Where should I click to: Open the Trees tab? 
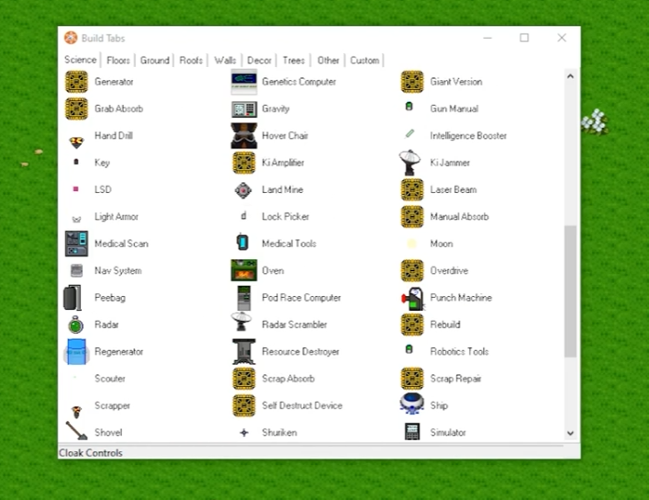pyautogui.click(x=294, y=61)
